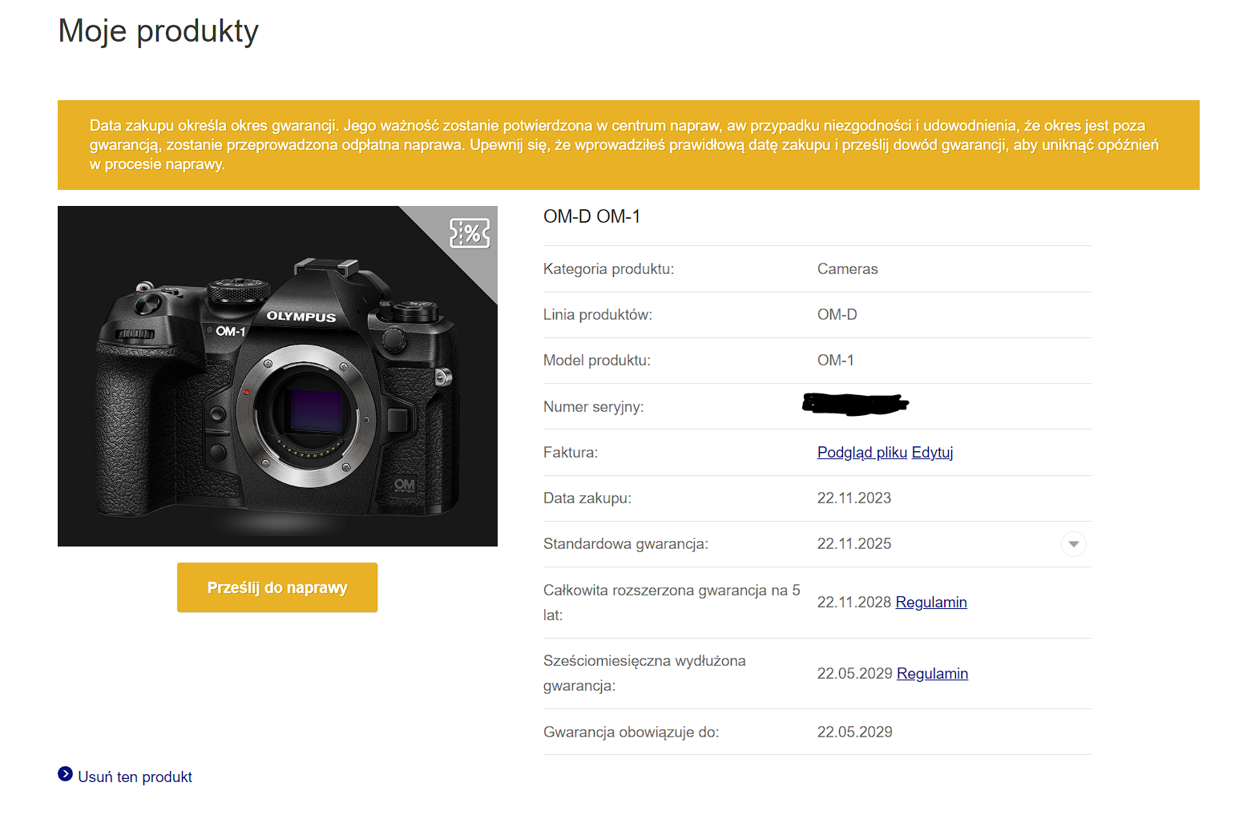This screenshot has width=1259, height=831.
Task: Click the Gwarancja obowiązuje do date value
Action: [854, 732]
